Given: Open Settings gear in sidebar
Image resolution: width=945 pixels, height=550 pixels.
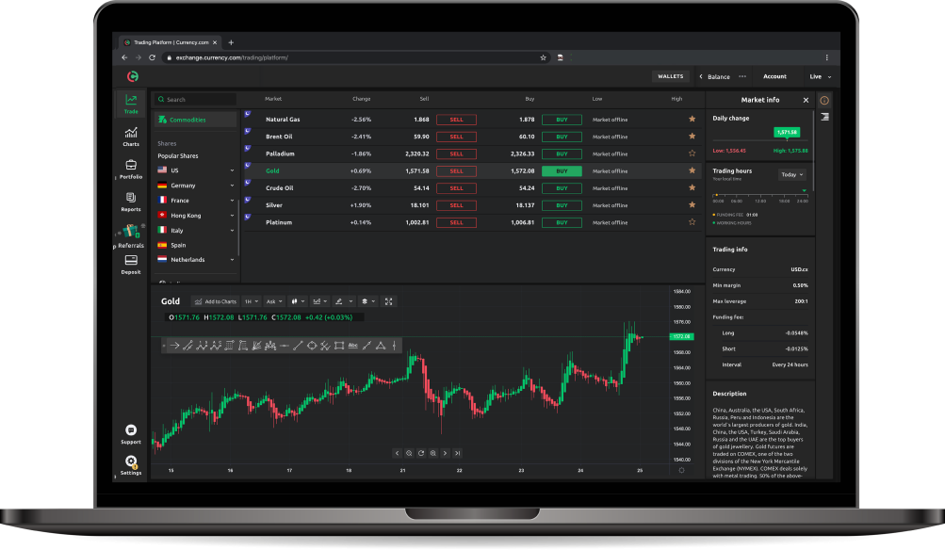Looking at the screenshot, I should click(131, 463).
